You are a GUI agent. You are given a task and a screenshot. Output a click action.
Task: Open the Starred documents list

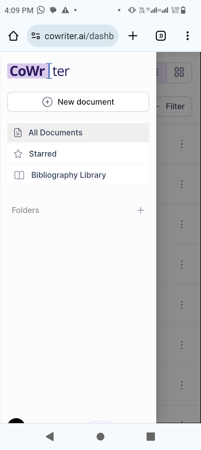coord(78,154)
